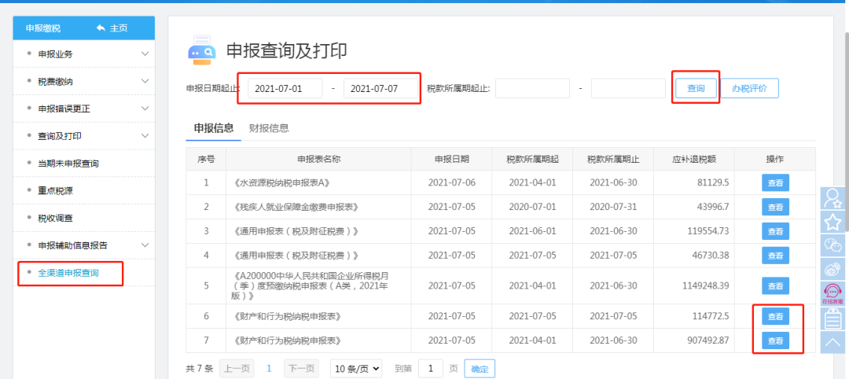Open 重点税源 menu item
The height and width of the screenshot is (379, 849).
click(55, 190)
